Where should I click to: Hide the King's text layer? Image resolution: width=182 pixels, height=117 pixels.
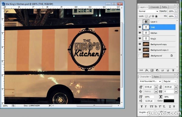(140, 38)
